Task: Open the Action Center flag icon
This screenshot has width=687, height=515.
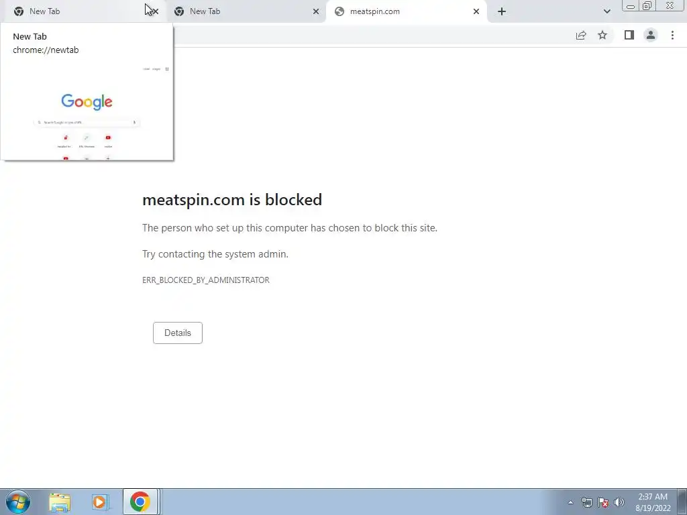Action: point(603,502)
